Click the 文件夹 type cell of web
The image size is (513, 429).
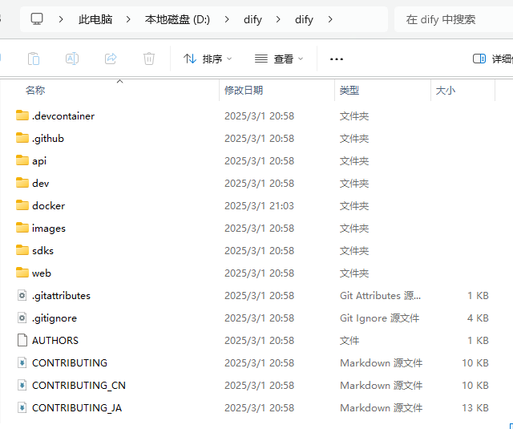tap(354, 273)
